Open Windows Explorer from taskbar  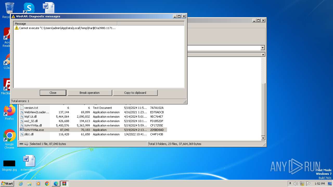click(29, 184)
